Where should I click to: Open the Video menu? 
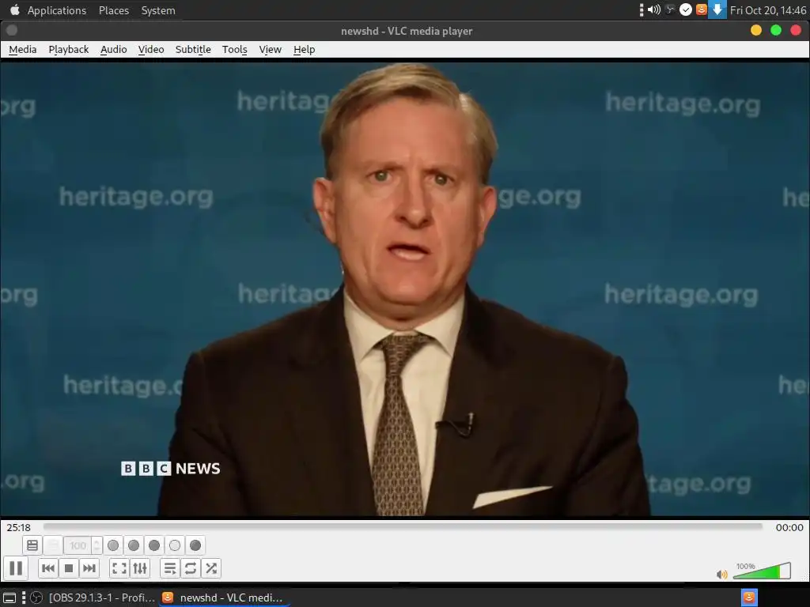coord(151,49)
